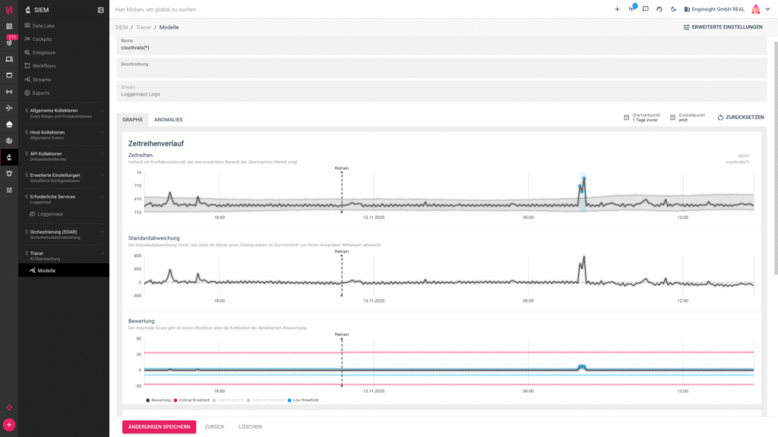Open the notifications icon with blue badge
The width and height of the screenshot is (778, 437).
(631, 9)
